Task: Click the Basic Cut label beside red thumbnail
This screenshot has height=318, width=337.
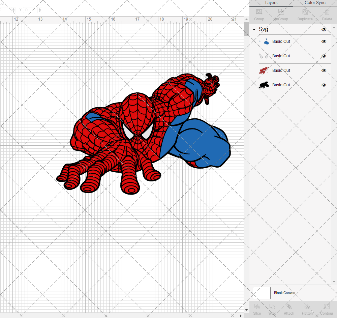Action: (x=281, y=70)
